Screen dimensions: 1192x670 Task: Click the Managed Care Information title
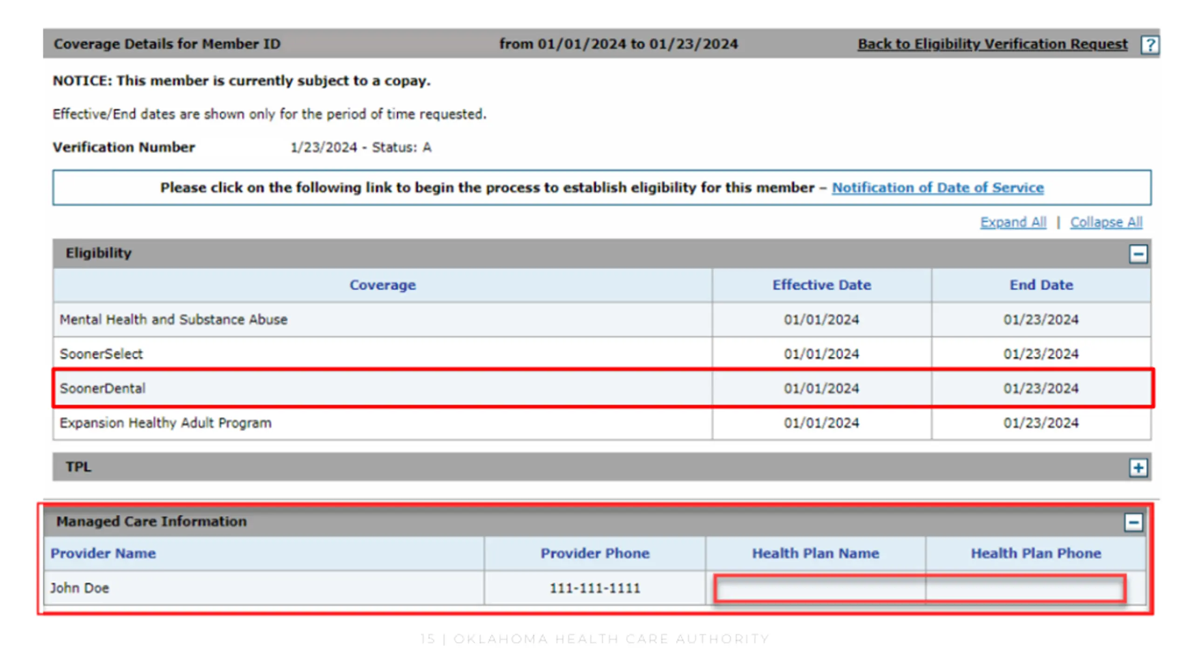coord(151,521)
